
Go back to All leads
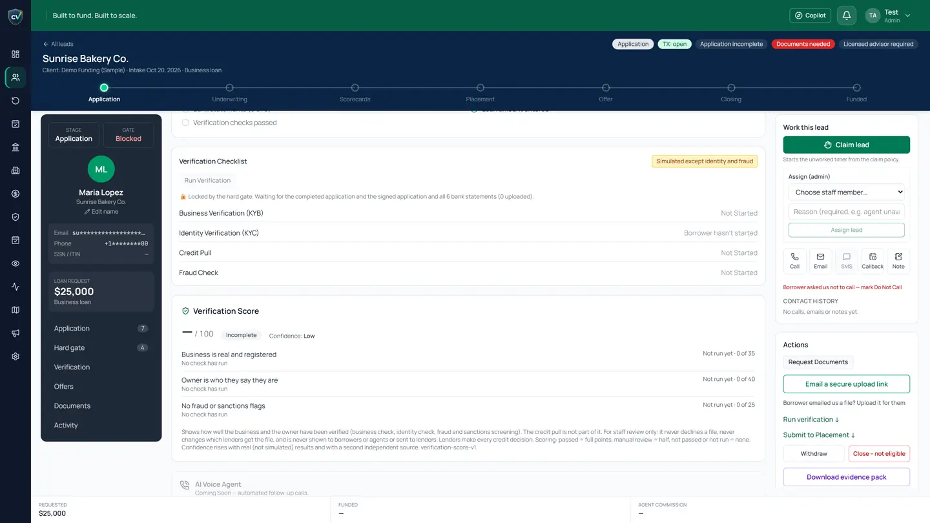tap(58, 44)
